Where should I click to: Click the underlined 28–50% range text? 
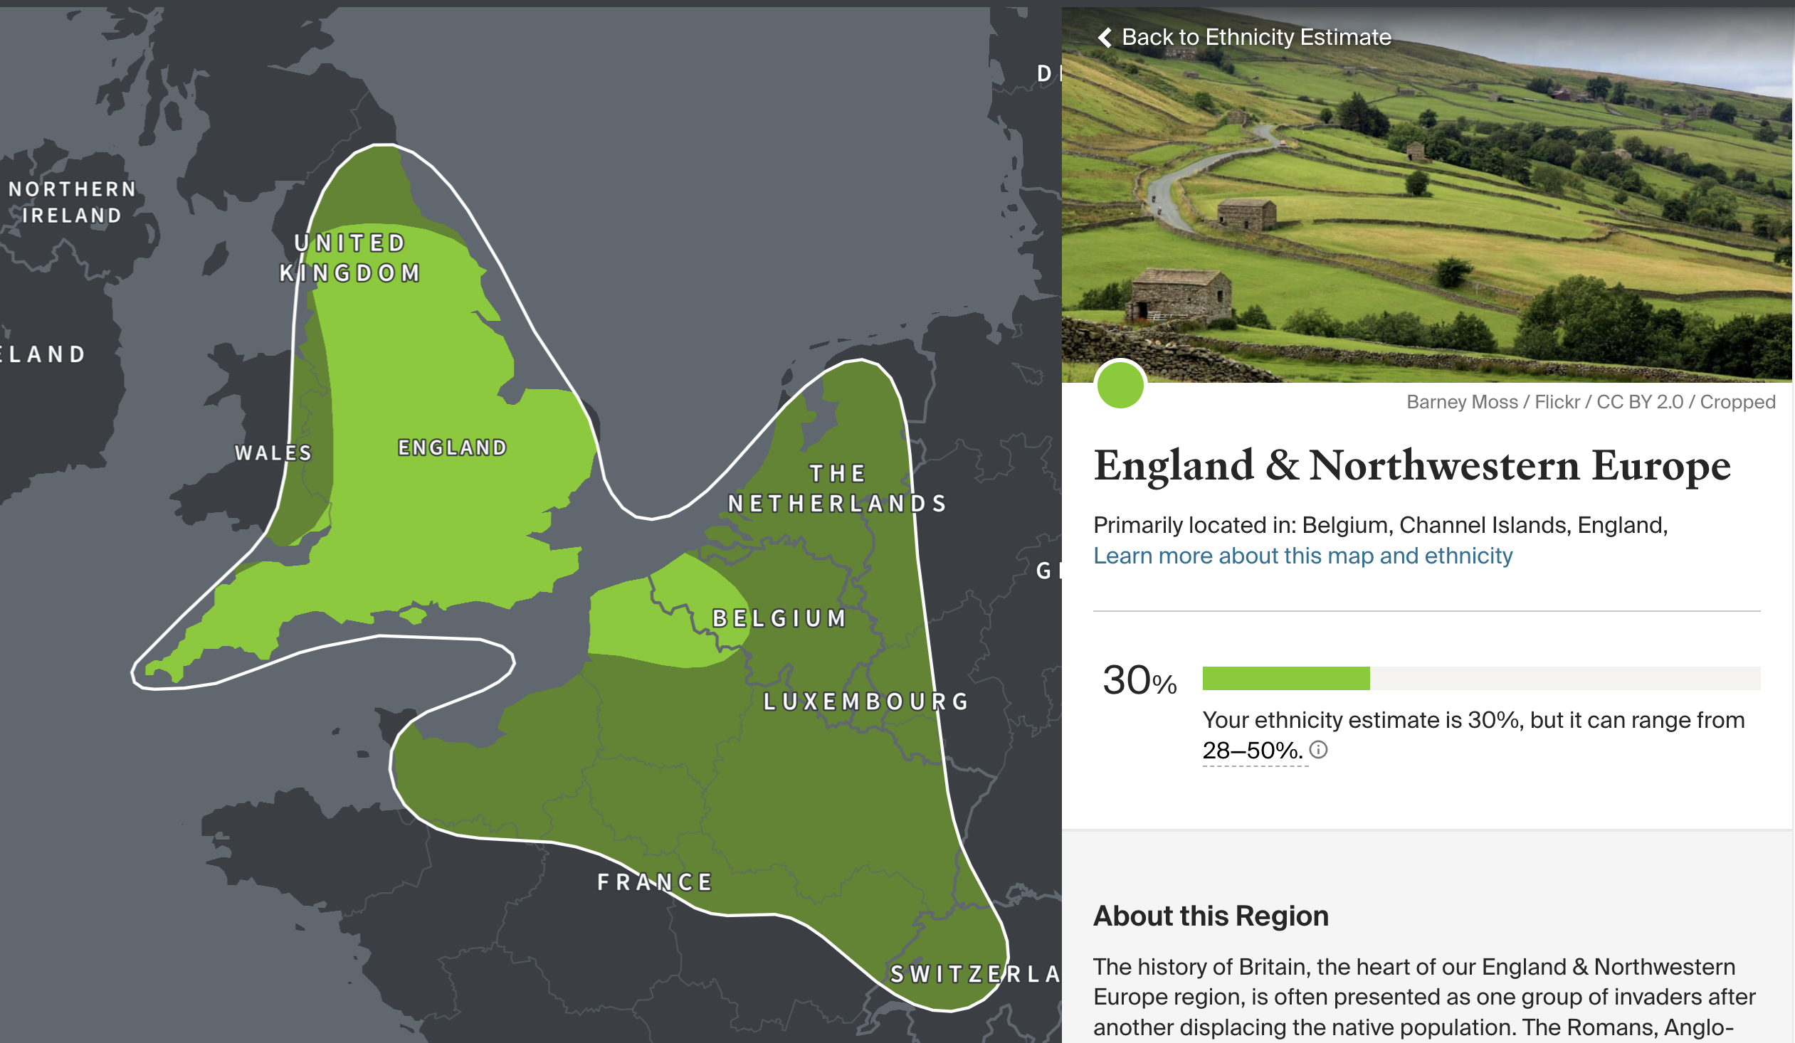(x=1252, y=751)
